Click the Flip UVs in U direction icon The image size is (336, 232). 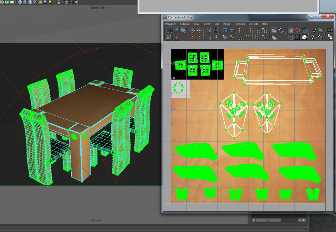(192, 30)
